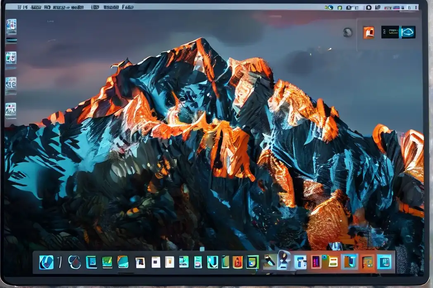Click the thin white slash item in the dock
This screenshot has width=433, height=288.
coord(59,262)
